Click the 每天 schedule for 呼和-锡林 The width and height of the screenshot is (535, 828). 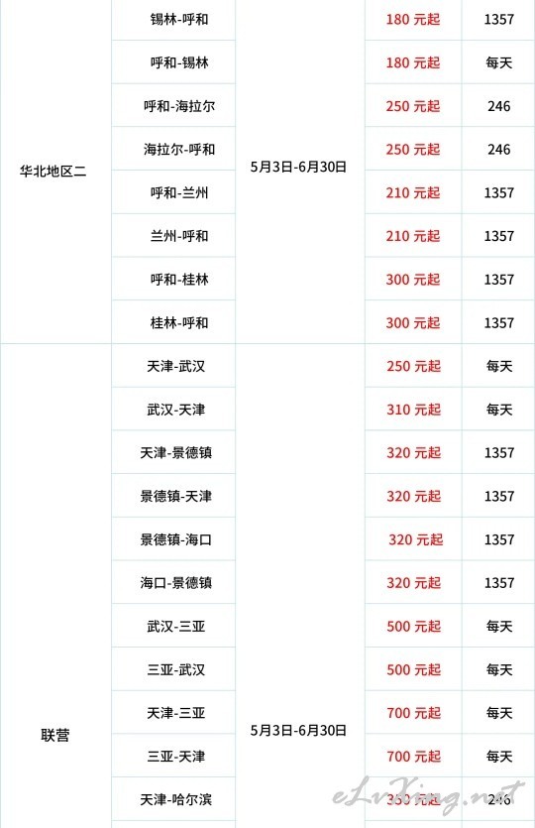(499, 62)
